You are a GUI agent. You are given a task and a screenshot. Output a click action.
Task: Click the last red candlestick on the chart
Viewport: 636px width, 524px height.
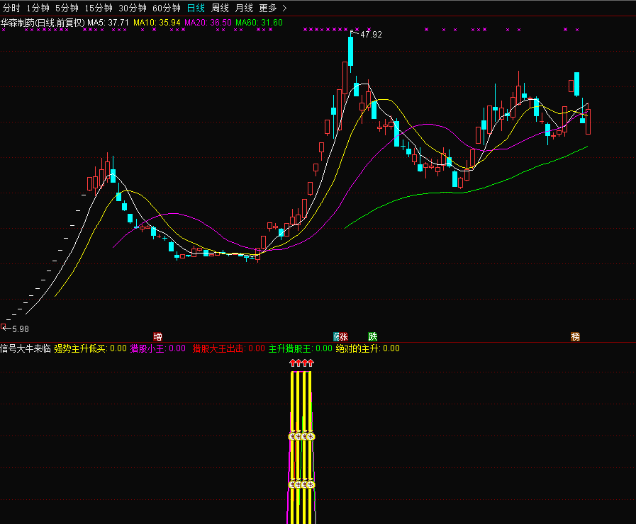pyautogui.click(x=588, y=122)
